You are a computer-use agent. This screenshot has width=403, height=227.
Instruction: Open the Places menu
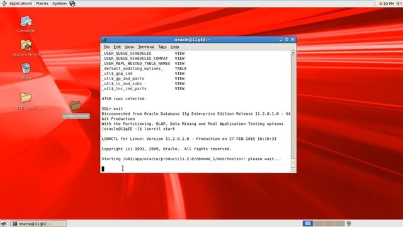(42, 4)
